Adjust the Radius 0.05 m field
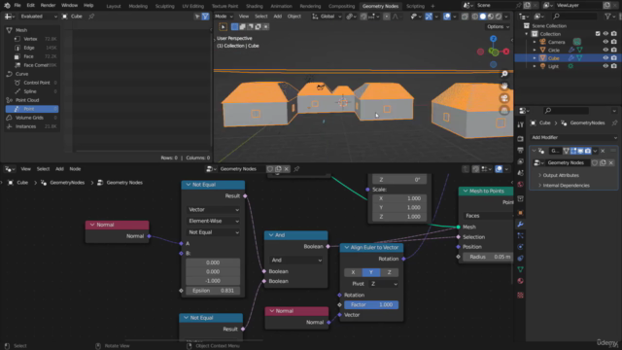622x350 pixels. click(488, 257)
